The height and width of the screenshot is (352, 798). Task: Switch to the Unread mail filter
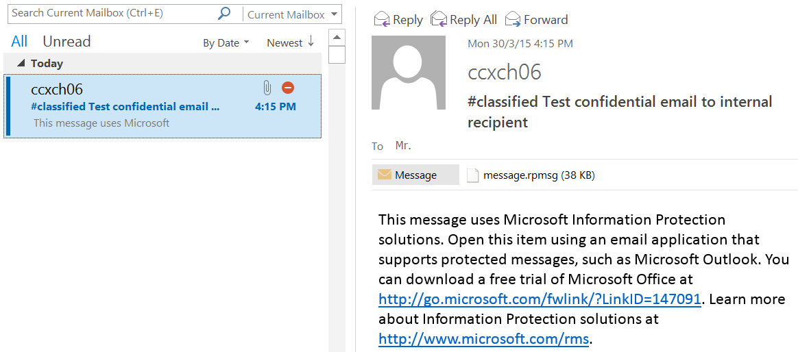pos(66,42)
